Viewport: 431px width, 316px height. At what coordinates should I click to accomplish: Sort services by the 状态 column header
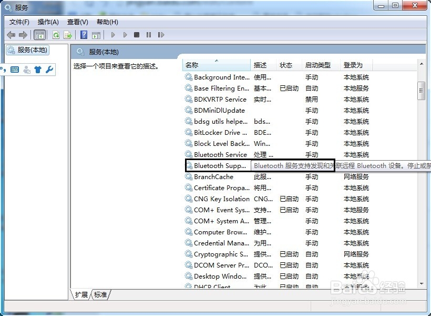tap(286, 64)
